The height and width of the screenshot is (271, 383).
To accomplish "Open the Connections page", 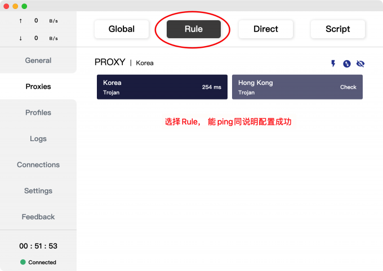I will click(x=38, y=165).
